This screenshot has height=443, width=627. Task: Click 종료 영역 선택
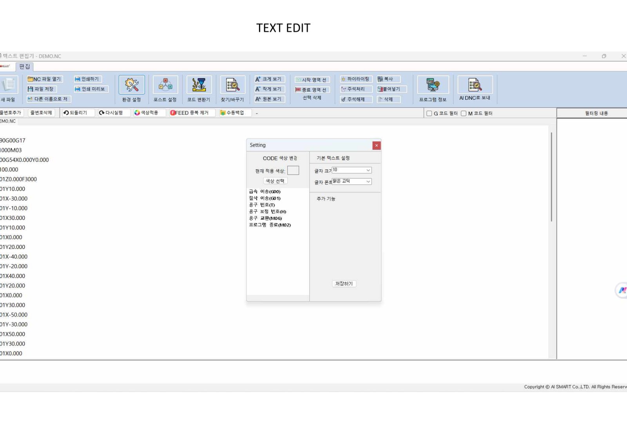point(312,90)
